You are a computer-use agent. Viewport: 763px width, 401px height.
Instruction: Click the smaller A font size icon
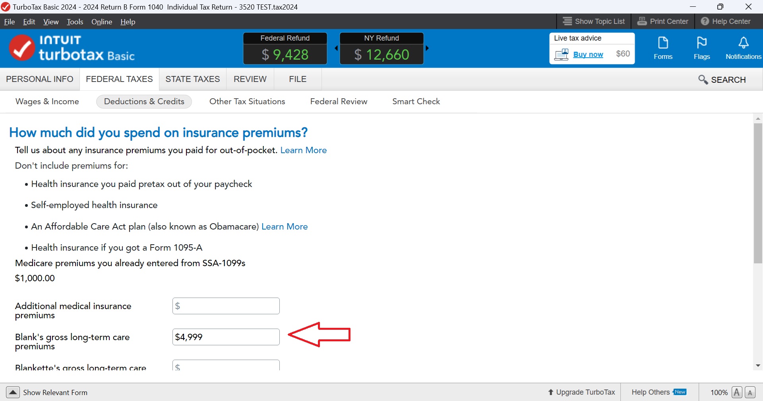coord(750,392)
